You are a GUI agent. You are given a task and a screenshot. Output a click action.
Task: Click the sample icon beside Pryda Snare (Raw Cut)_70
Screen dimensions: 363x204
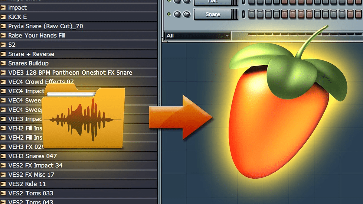(3, 26)
